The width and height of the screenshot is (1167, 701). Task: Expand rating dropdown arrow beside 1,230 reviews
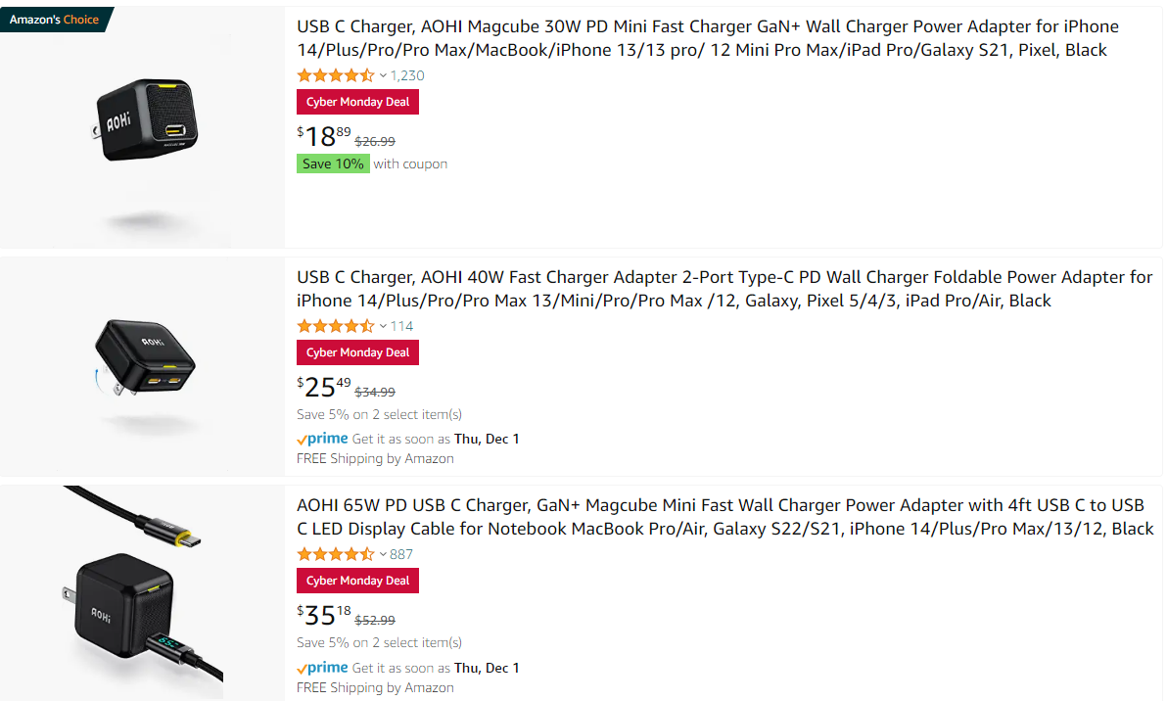384,76
